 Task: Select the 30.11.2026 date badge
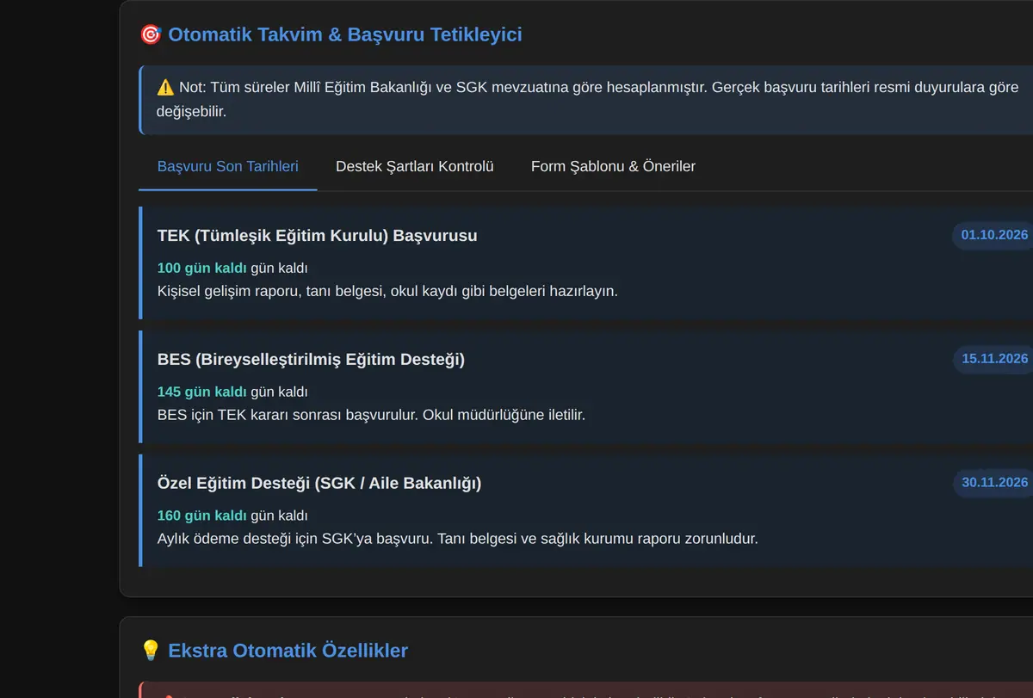pyautogui.click(x=994, y=483)
